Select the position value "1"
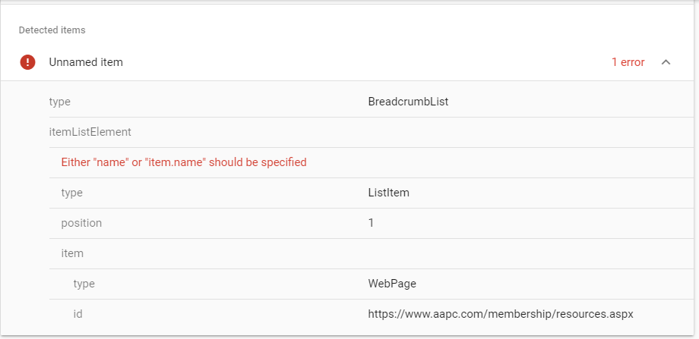699x339 pixels. click(x=371, y=223)
